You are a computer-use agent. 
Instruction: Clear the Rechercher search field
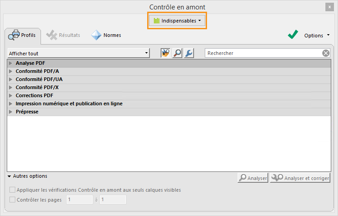[326, 53]
